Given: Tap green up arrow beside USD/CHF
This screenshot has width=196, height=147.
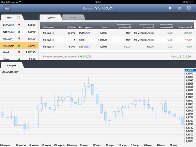Looking at the screenshot, I should pos(19,45).
